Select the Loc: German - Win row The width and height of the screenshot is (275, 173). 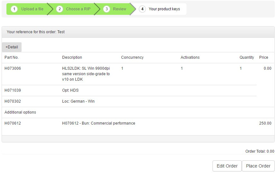coord(78,101)
